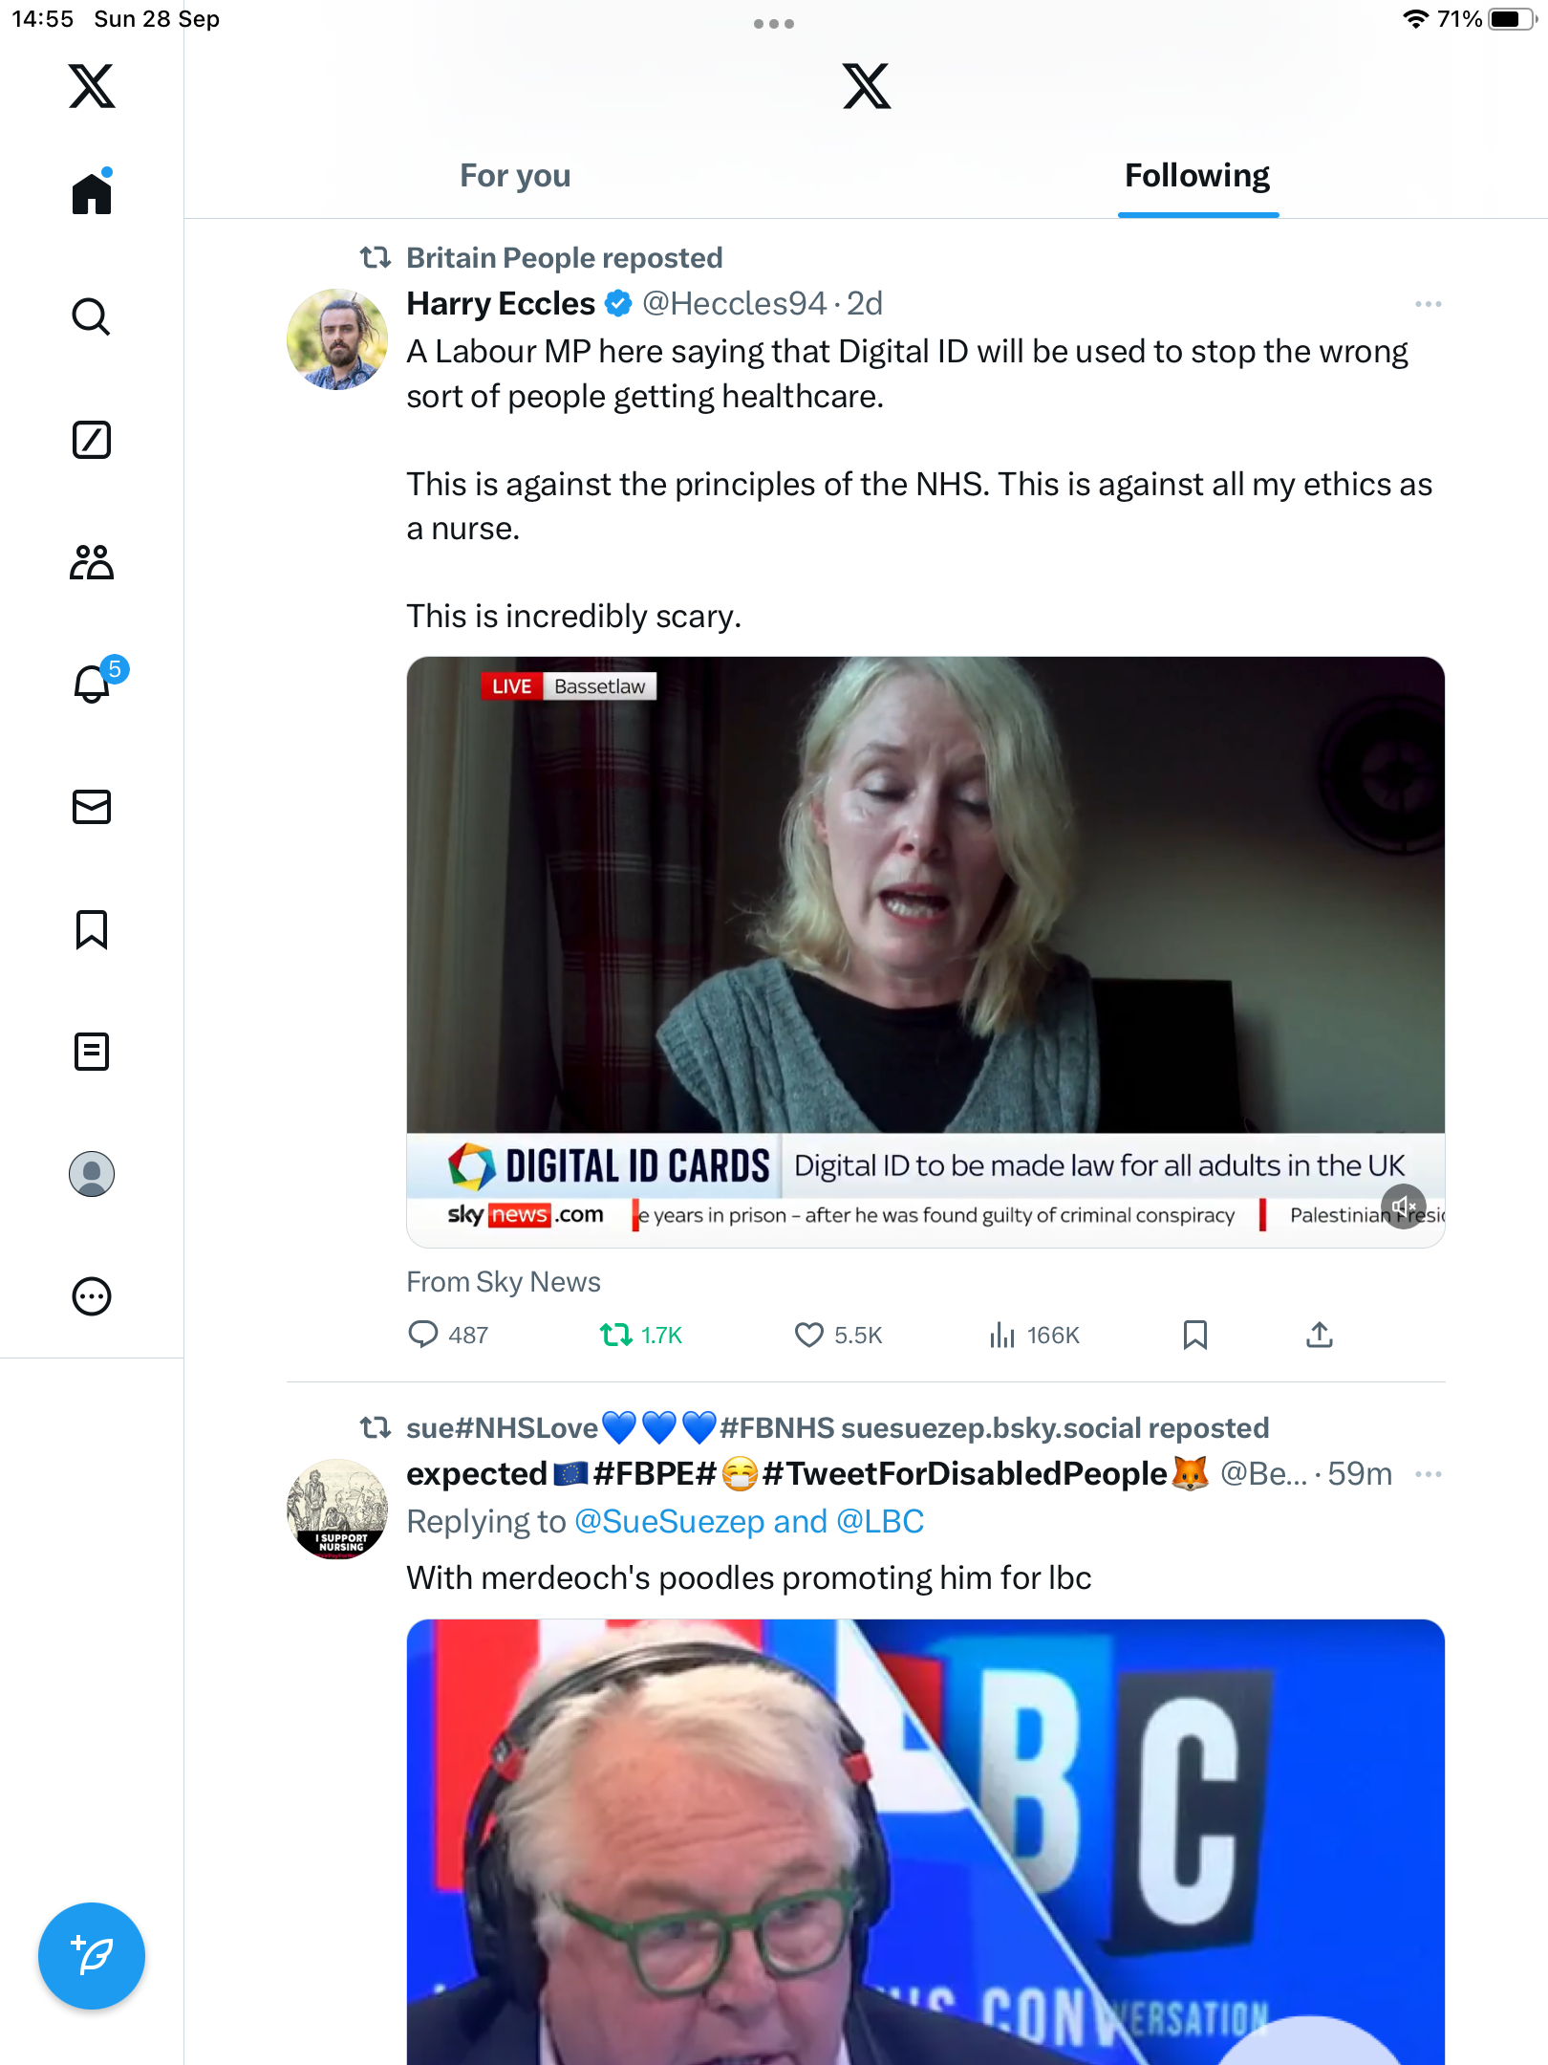The width and height of the screenshot is (1548, 2065).
Task: Toggle repost on Harry Eccles' post
Action: click(x=616, y=1335)
